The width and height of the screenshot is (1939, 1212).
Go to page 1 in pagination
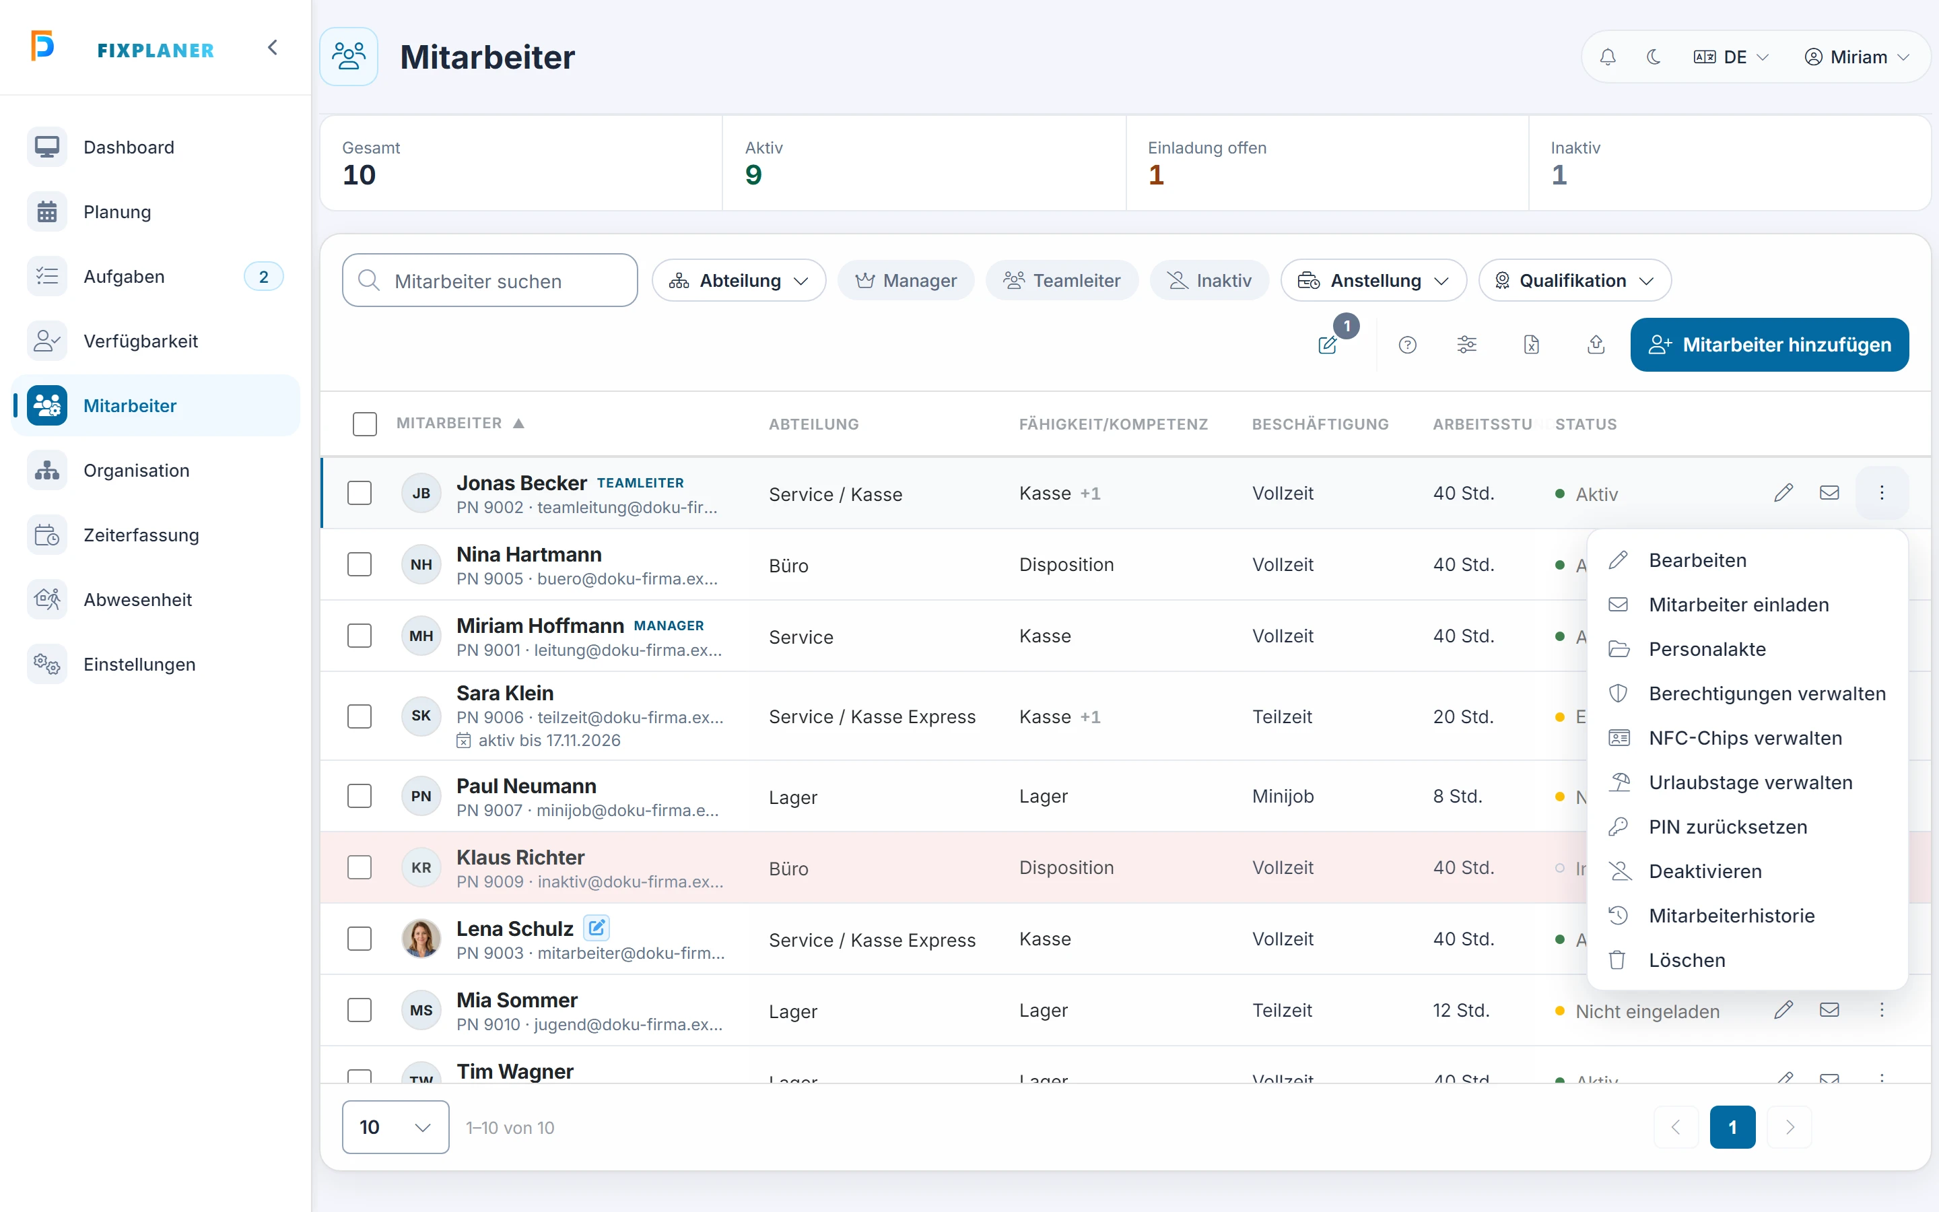[x=1732, y=1127]
